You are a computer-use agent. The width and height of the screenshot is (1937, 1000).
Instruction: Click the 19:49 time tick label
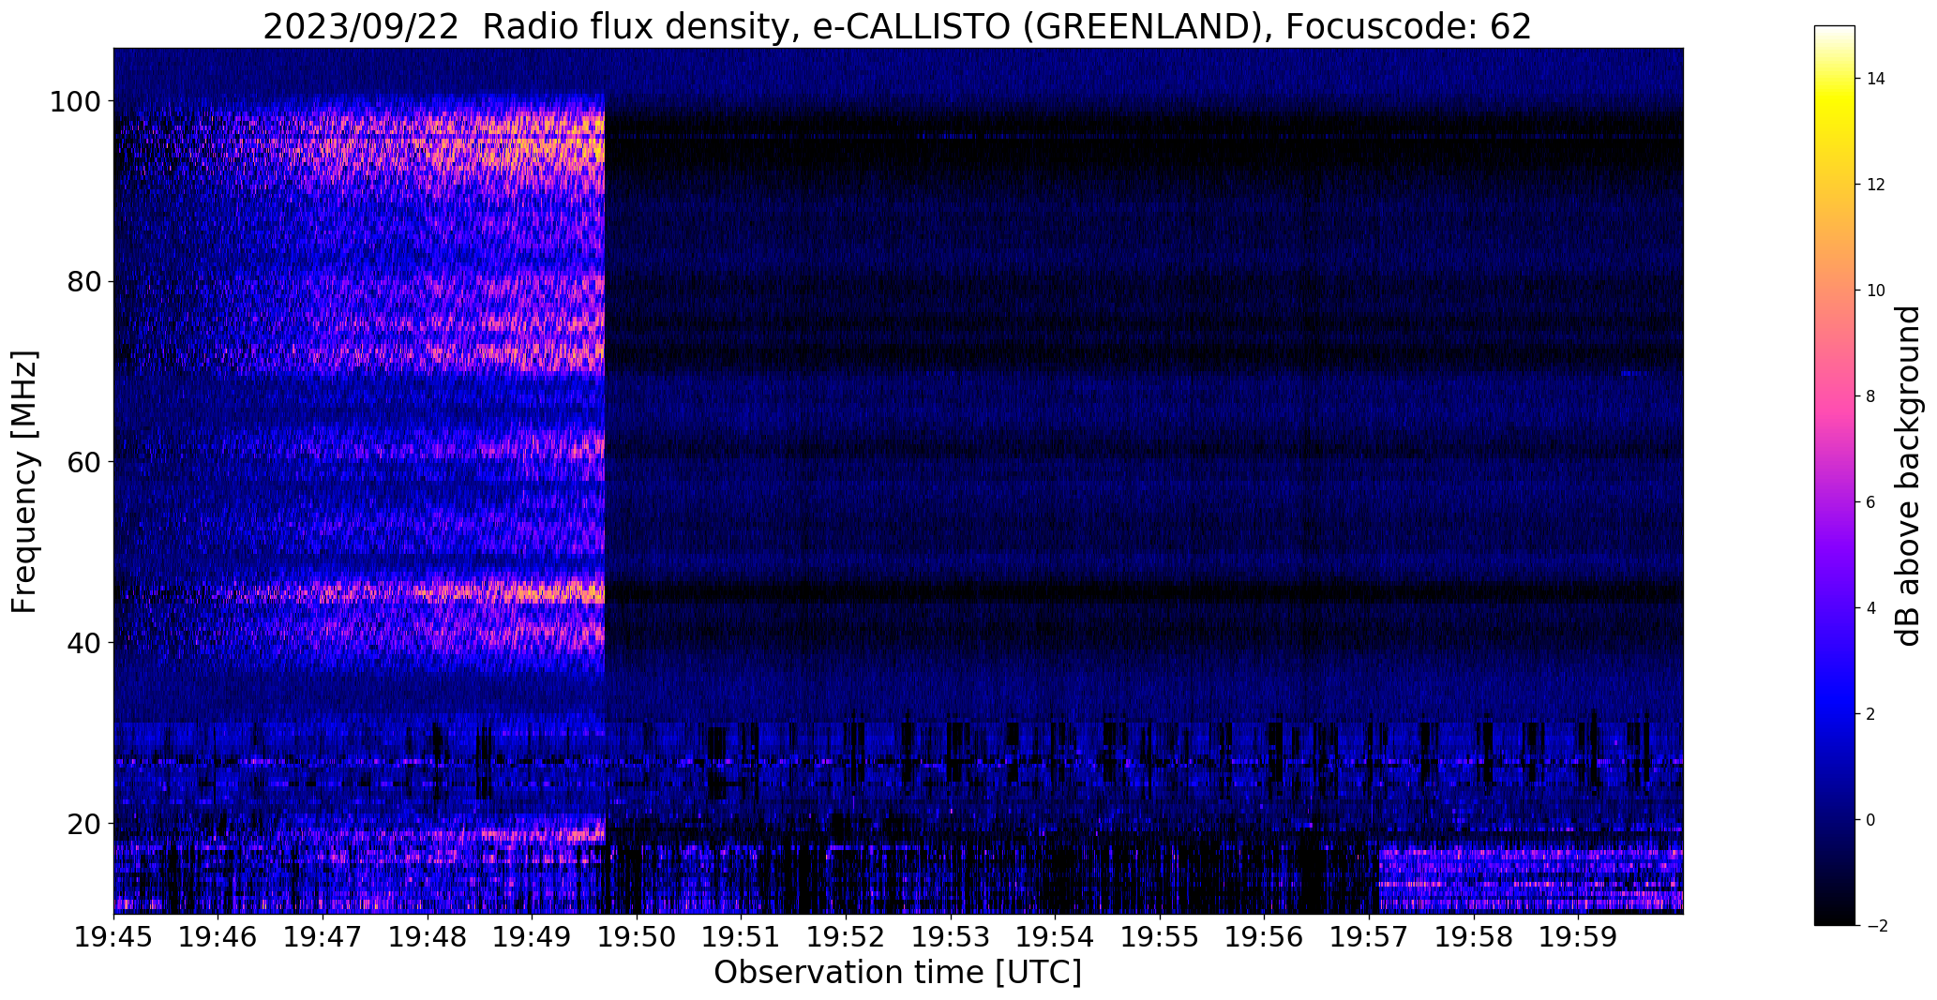[x=533, y=936]
